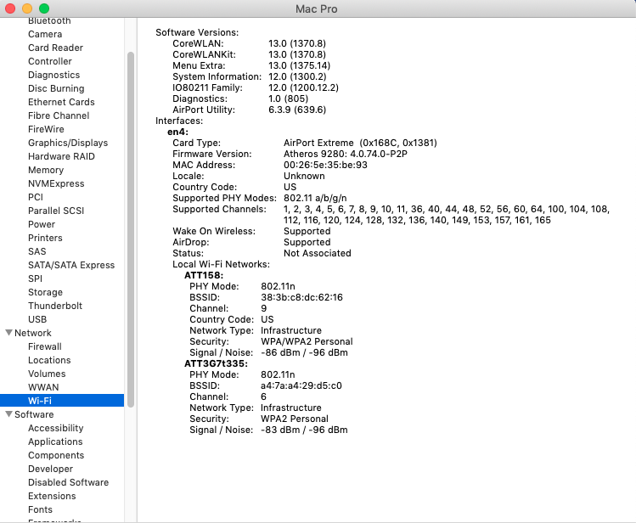This screenshot has height=523, width=636.
Task: Close the Mac Pro window
Action: (10, 8)
